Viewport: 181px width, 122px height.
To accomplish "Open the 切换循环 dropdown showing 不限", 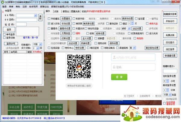I will (40, 44).
